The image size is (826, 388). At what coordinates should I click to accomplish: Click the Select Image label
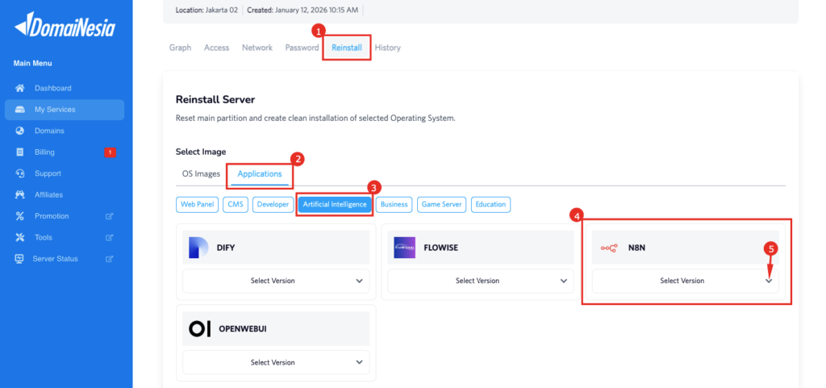(201, 152)
